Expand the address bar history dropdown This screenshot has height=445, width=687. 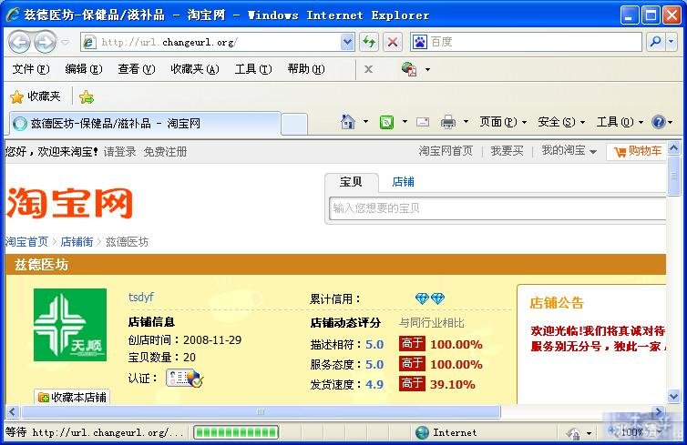[x=347, y=43]
